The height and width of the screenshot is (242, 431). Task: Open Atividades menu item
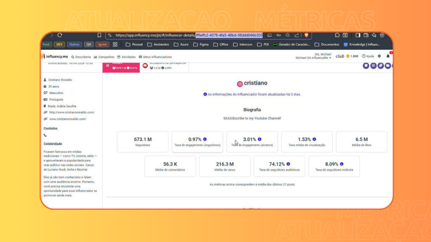tap(126, 57)
